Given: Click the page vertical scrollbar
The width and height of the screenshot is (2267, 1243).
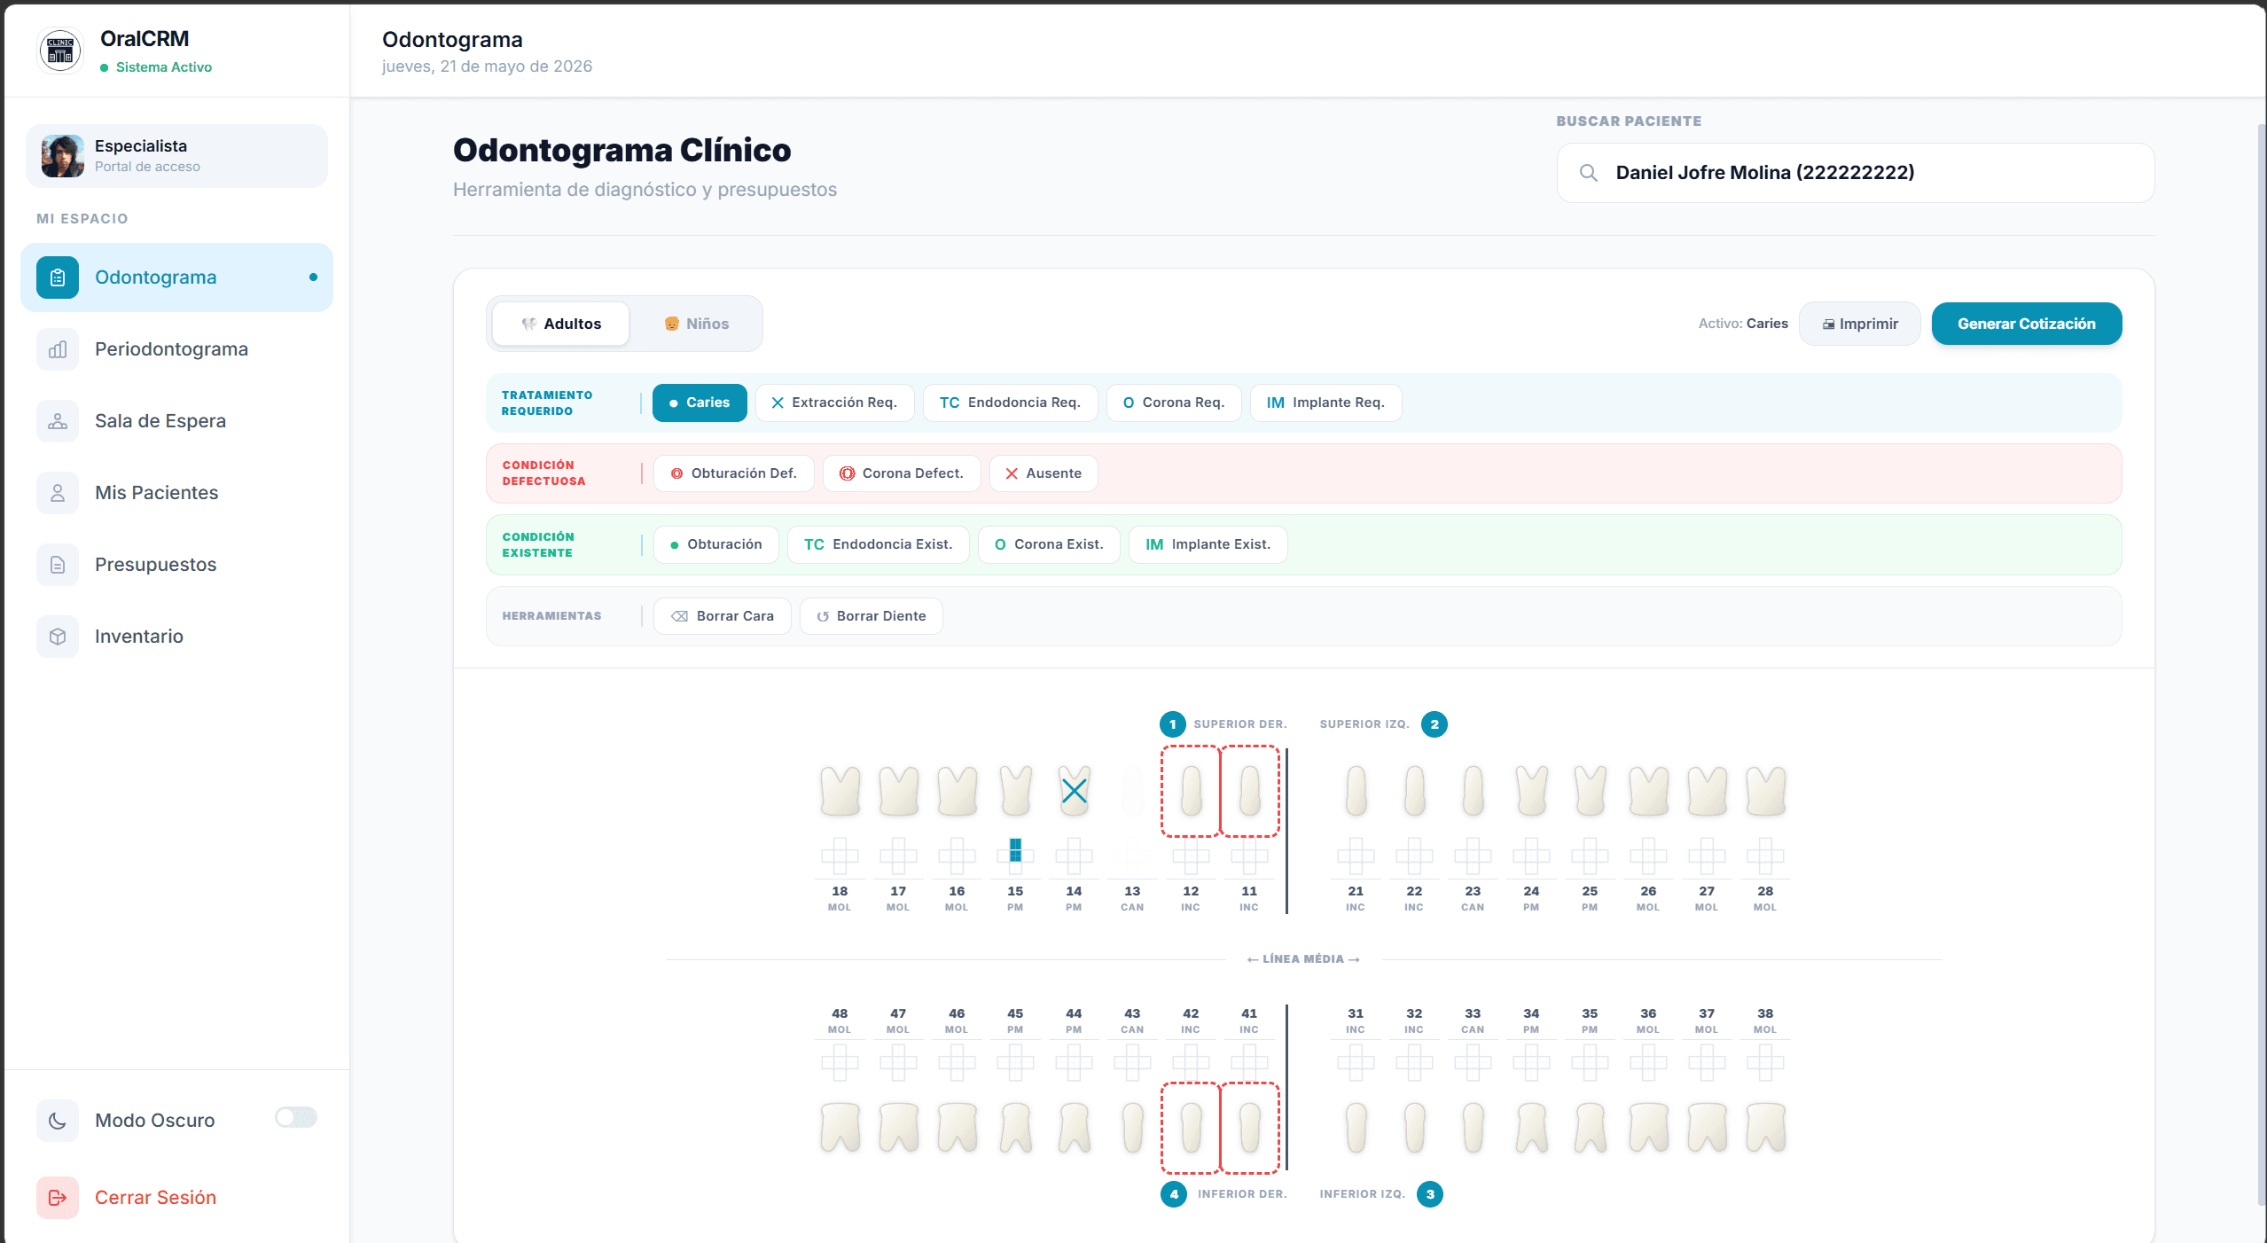Looking at the screenshot, I should pos(2260,665).
